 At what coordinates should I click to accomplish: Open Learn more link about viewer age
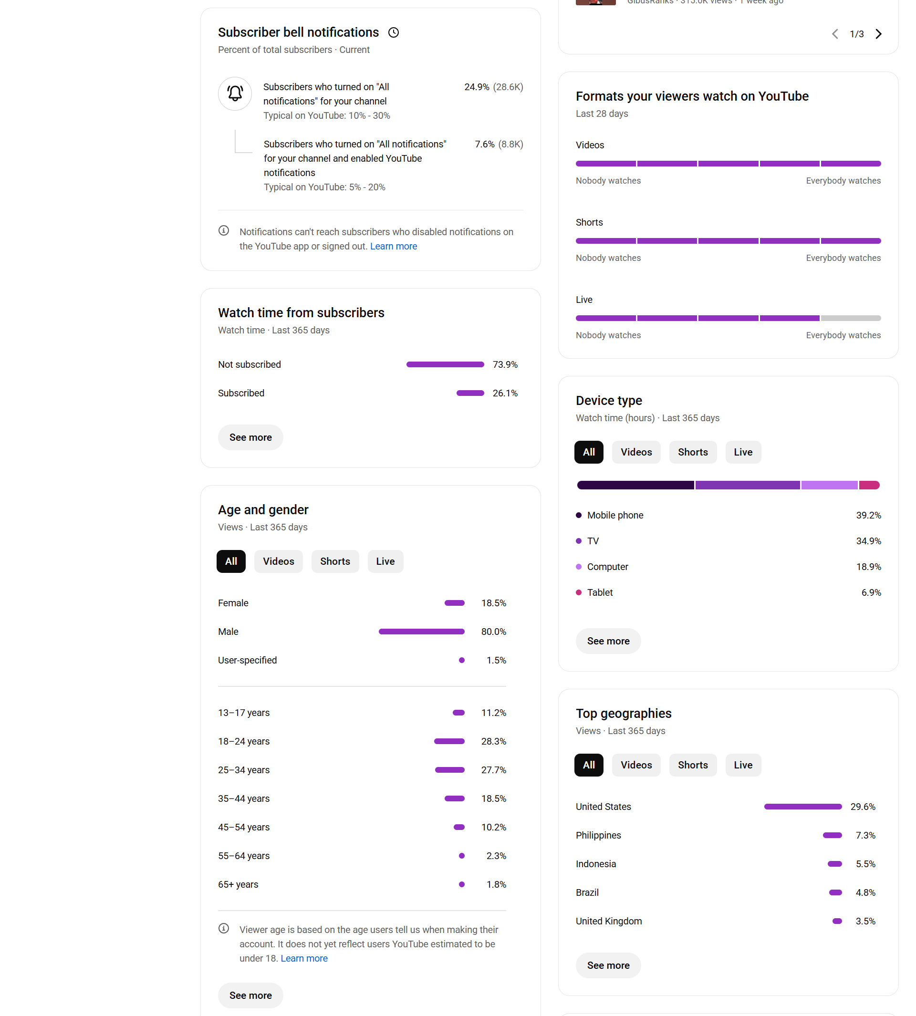304,959
